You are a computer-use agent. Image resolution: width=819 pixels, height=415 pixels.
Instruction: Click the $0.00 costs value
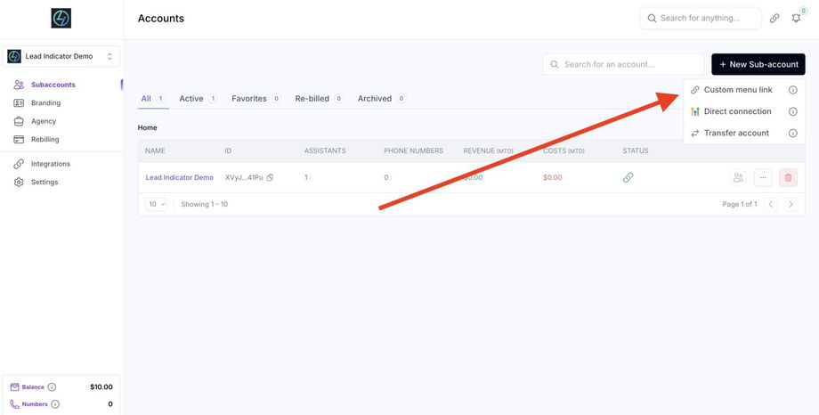(x=553, y=178)
